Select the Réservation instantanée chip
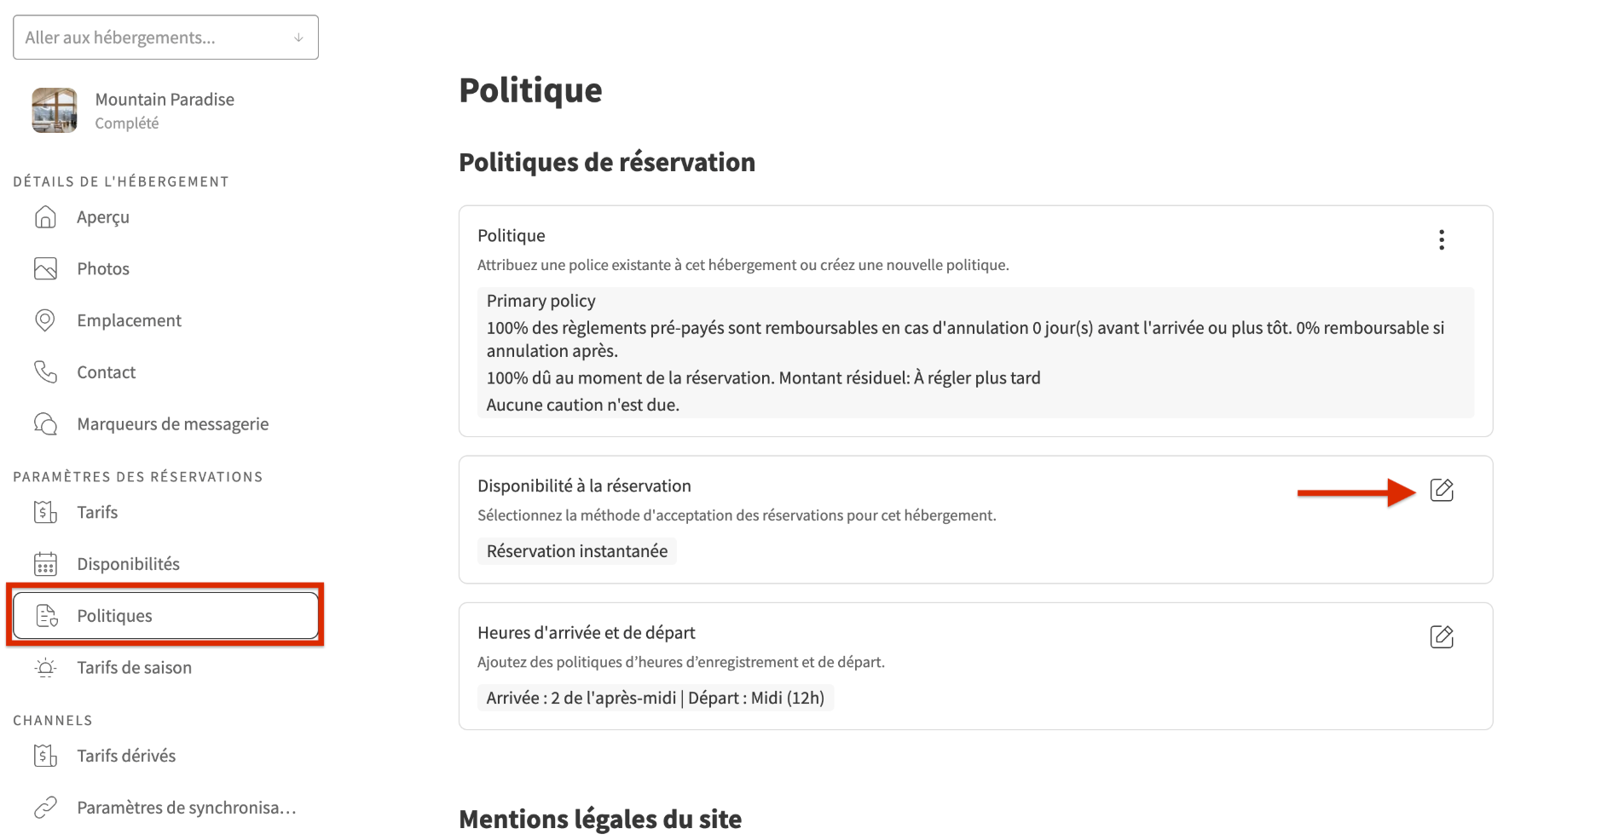This screenshot has width=1613, height=840. coord(576,550)
